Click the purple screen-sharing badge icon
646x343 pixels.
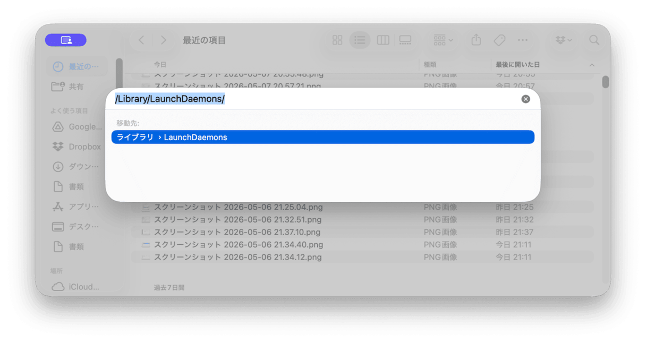(x=66, y=40)
